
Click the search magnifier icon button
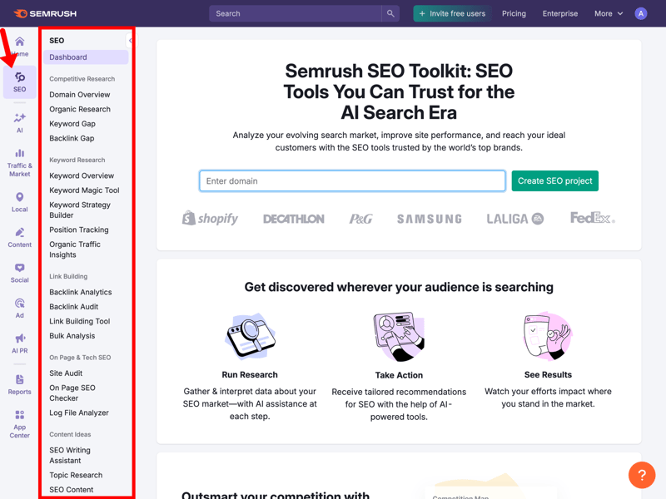(x=390, y=13)
